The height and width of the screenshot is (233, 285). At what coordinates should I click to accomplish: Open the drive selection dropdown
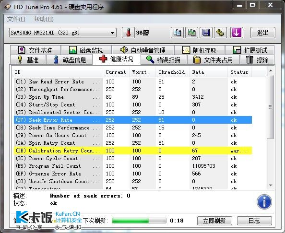pos(63,33)
